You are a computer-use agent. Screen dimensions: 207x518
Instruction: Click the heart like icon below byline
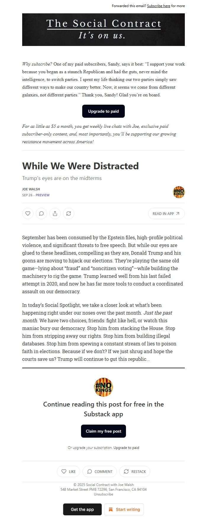click(28, 213)
